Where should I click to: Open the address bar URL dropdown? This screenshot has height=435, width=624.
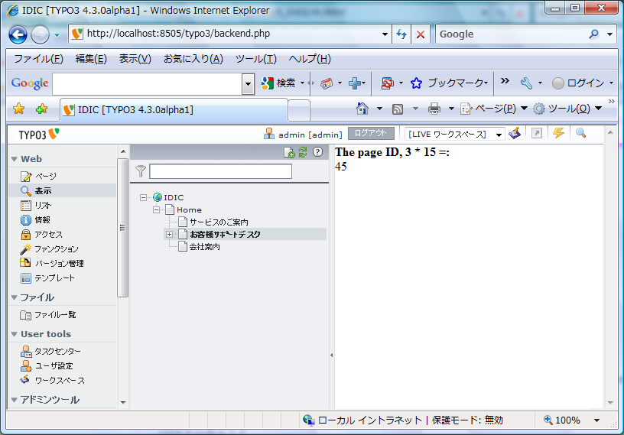pyautogui.click(x=385, y=34)
